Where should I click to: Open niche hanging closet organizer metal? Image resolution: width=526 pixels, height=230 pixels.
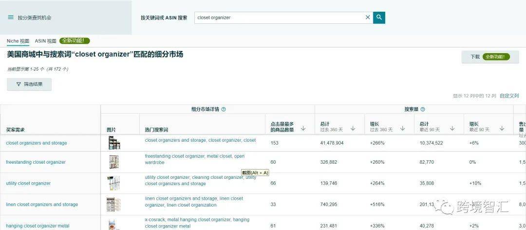point(38,226)
